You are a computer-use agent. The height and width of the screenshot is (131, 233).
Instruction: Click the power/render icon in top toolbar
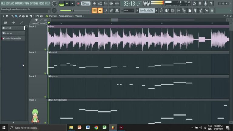click(194, 3)
